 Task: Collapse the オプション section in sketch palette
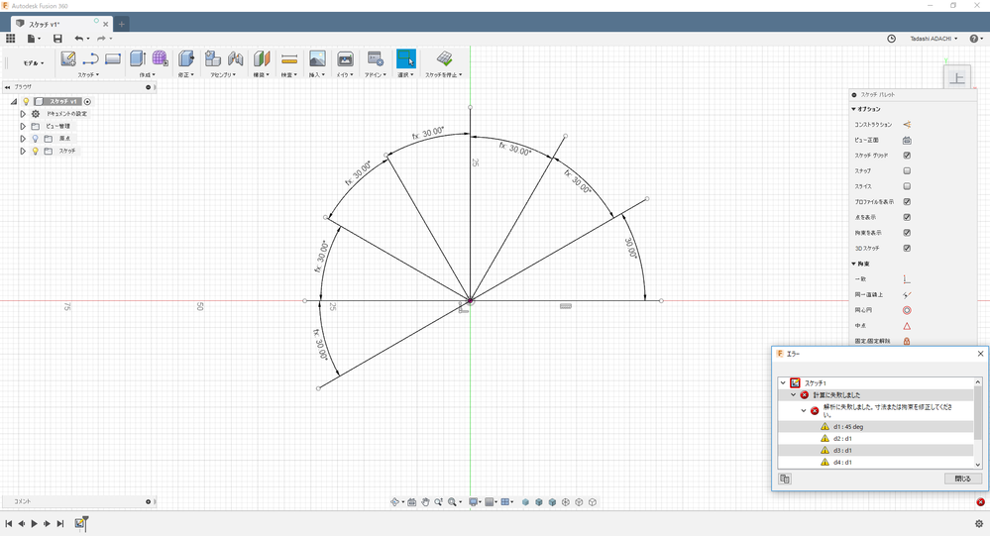853,109
